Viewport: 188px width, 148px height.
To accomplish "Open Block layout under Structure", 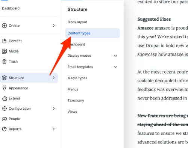I will pyautogui.click(x=77, y=22).
